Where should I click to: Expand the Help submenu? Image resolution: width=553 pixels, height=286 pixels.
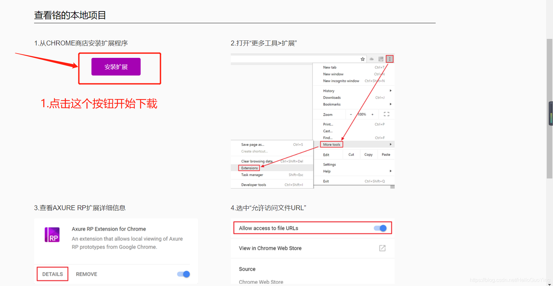tap(353, 171)
